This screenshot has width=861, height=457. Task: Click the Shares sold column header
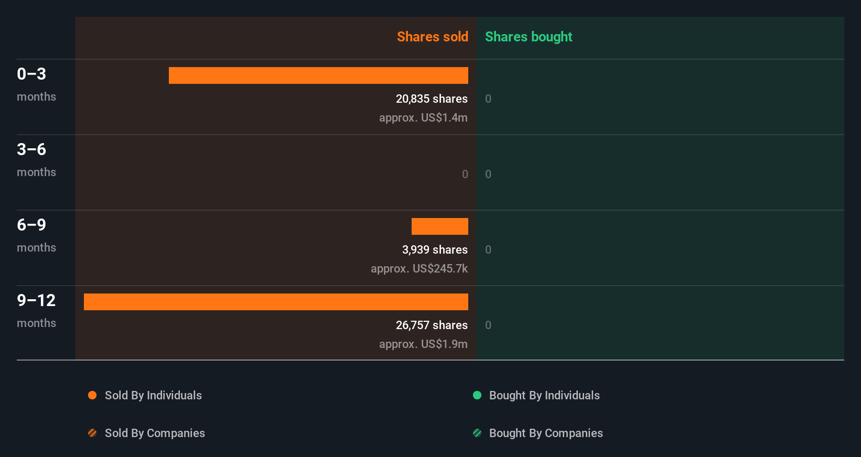click(433, 37)
